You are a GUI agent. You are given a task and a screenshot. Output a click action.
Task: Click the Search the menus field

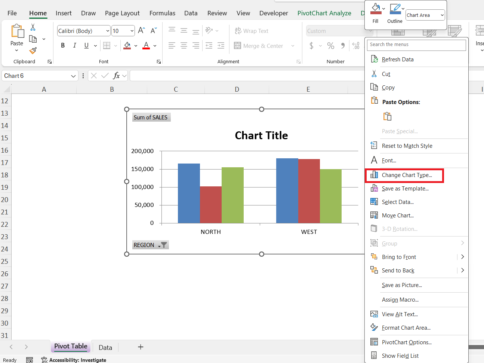(x=416, y=45)
